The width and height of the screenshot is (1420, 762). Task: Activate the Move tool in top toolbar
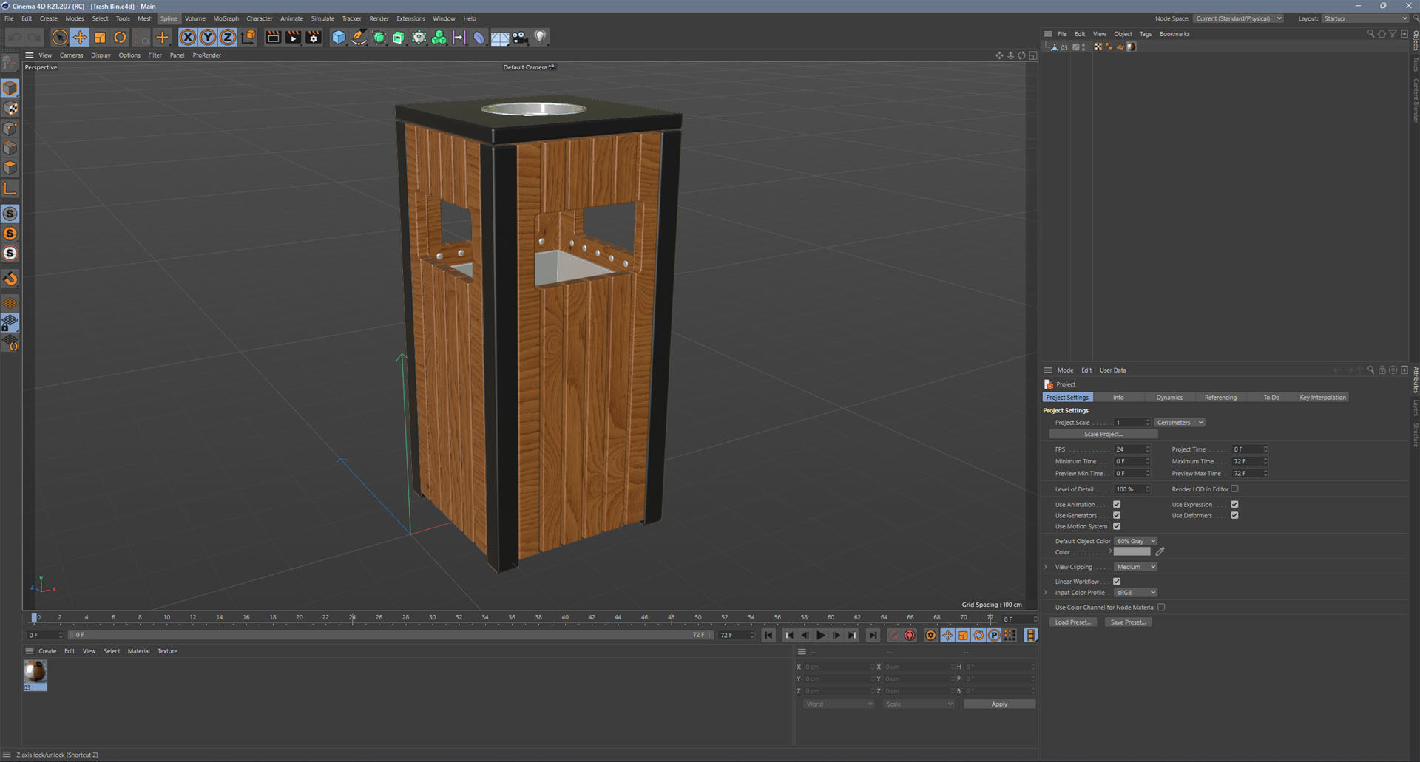pos(80,37)
